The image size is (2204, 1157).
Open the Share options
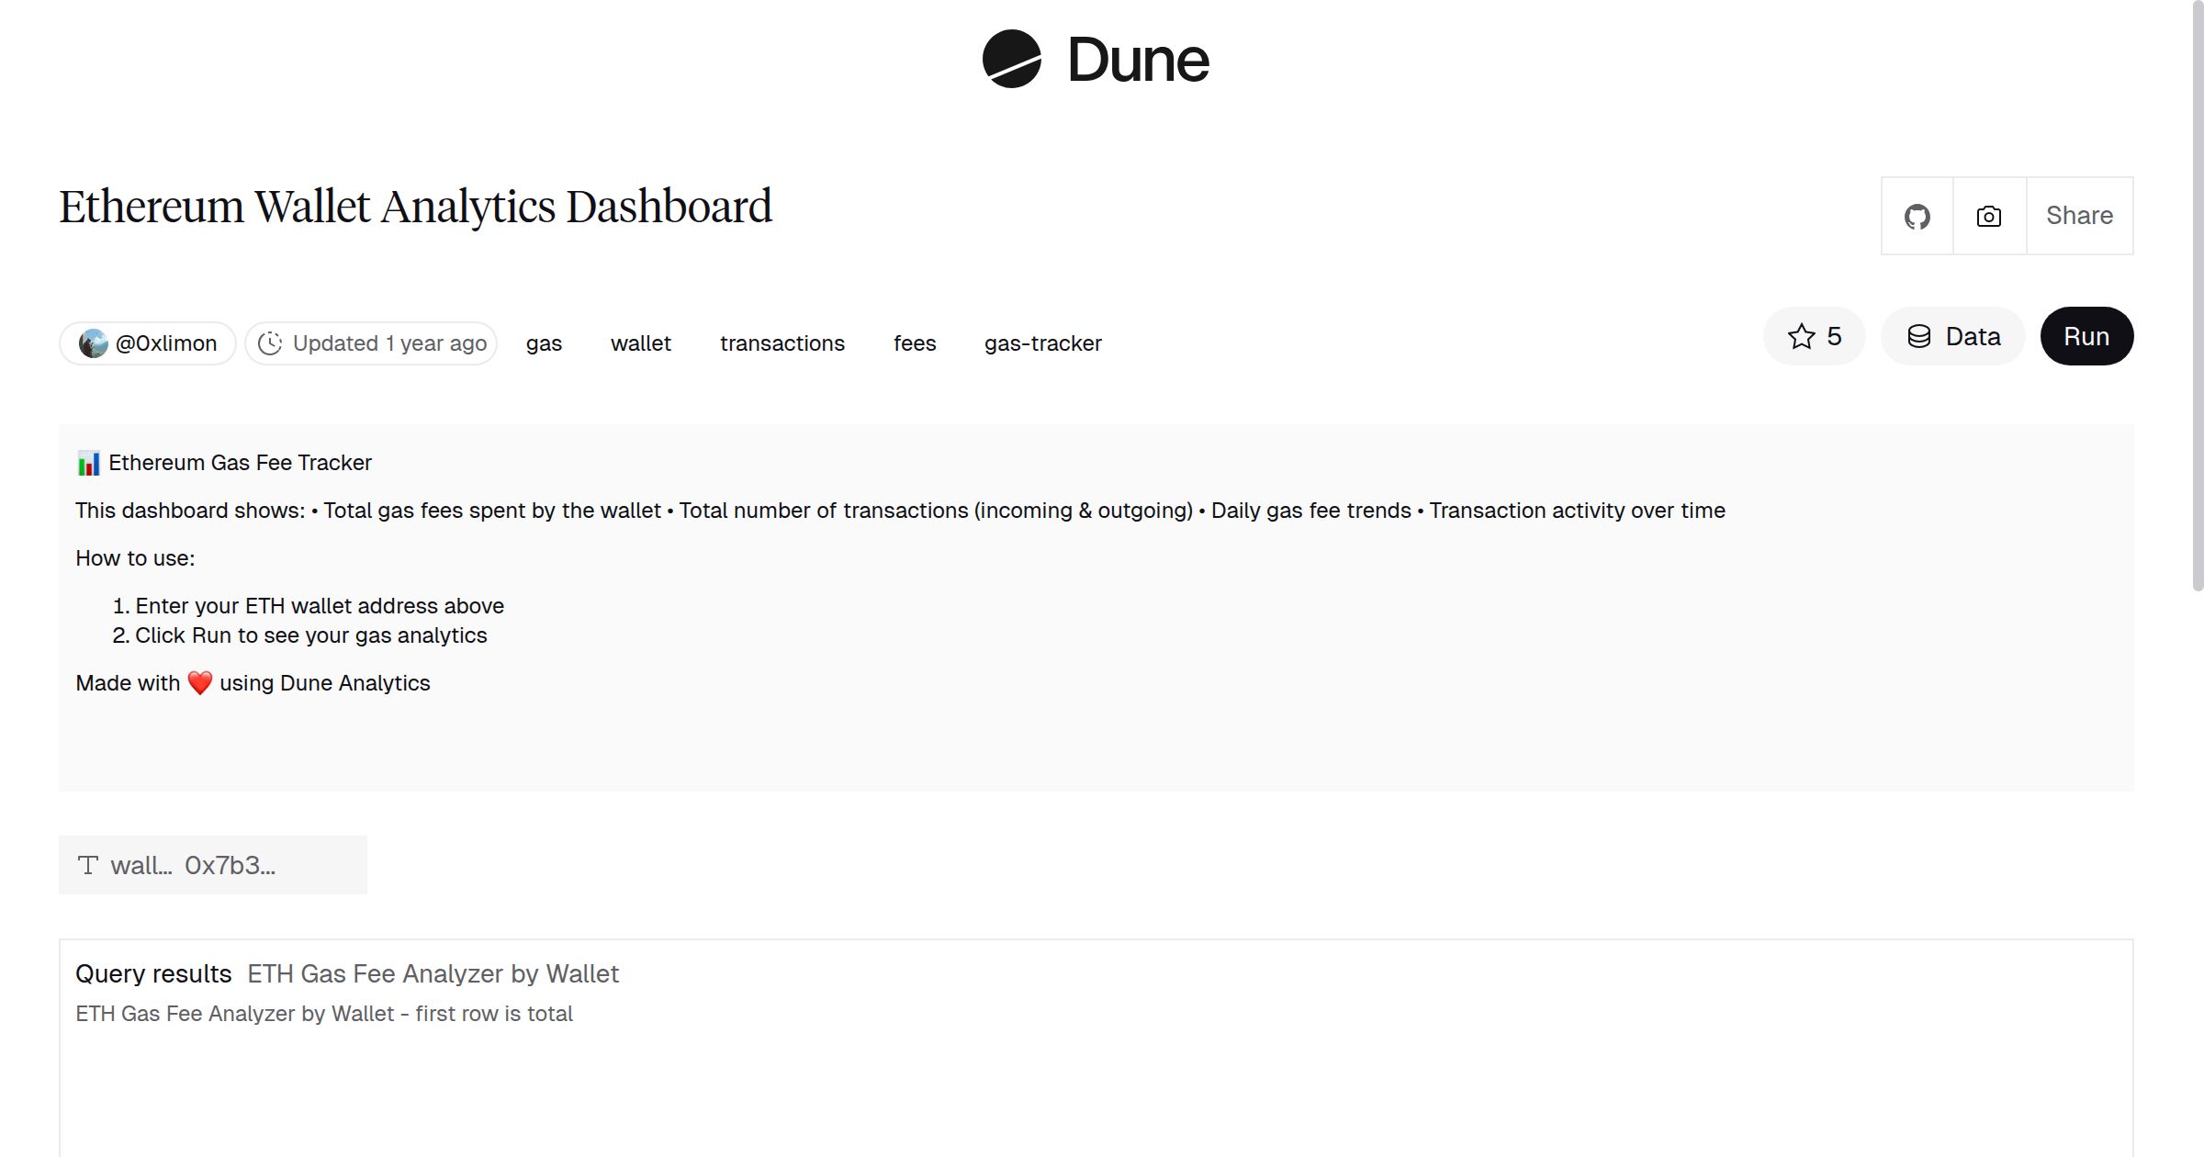pos(2079,215)
